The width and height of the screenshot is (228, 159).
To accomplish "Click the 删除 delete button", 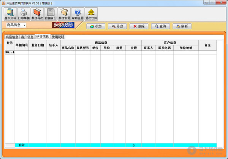I will (x=139, y=26).
